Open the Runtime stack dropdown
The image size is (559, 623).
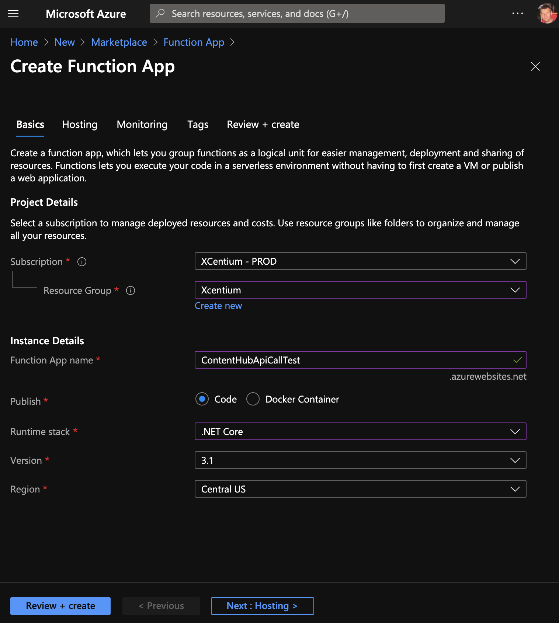(x=360, y=431)
